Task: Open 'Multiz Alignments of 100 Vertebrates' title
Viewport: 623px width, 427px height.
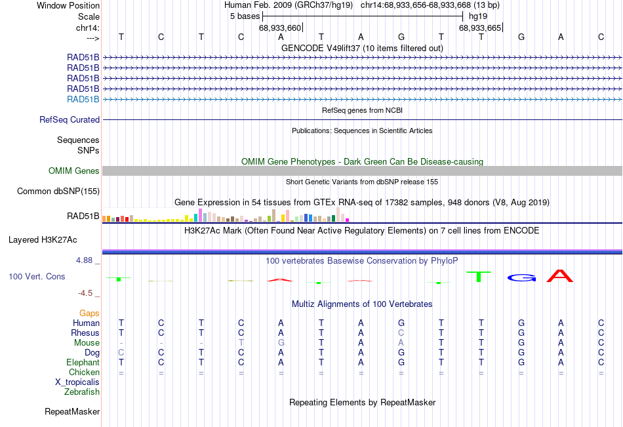Action: coord(362,304)
